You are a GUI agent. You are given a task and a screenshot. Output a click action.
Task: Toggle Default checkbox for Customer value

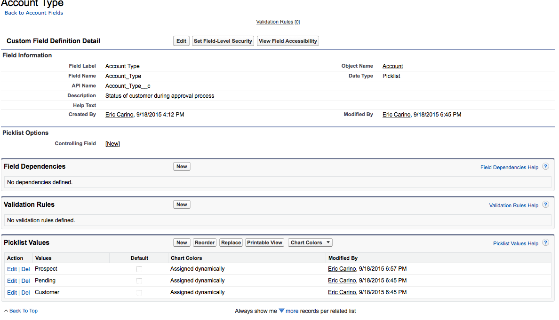pos(139,293)
